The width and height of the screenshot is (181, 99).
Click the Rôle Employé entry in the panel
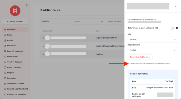[153, 81]
